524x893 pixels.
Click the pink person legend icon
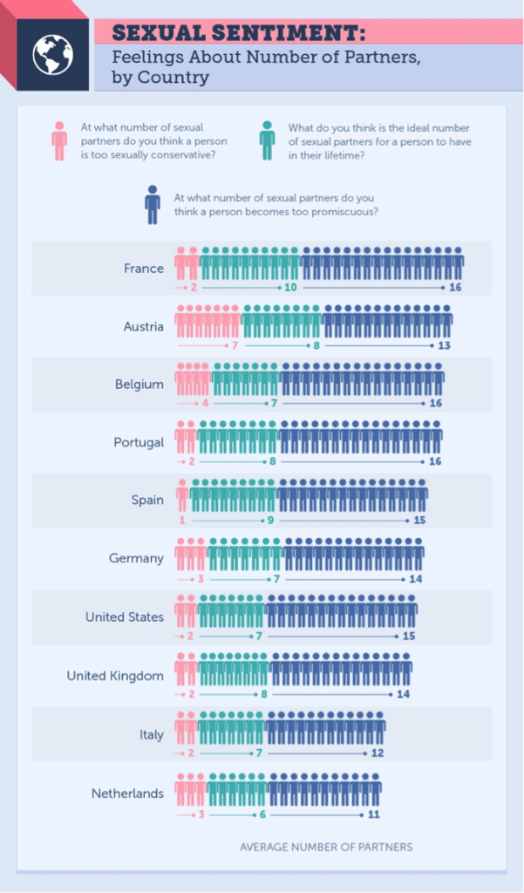point(59,140)
